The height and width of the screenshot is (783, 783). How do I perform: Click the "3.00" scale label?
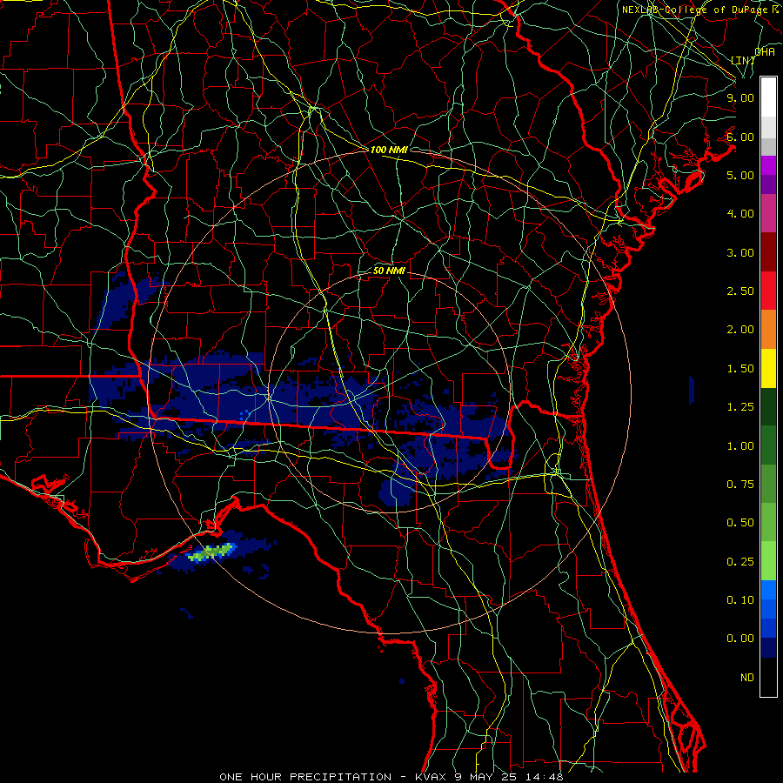pyautogui.click(x=740, y=252)
